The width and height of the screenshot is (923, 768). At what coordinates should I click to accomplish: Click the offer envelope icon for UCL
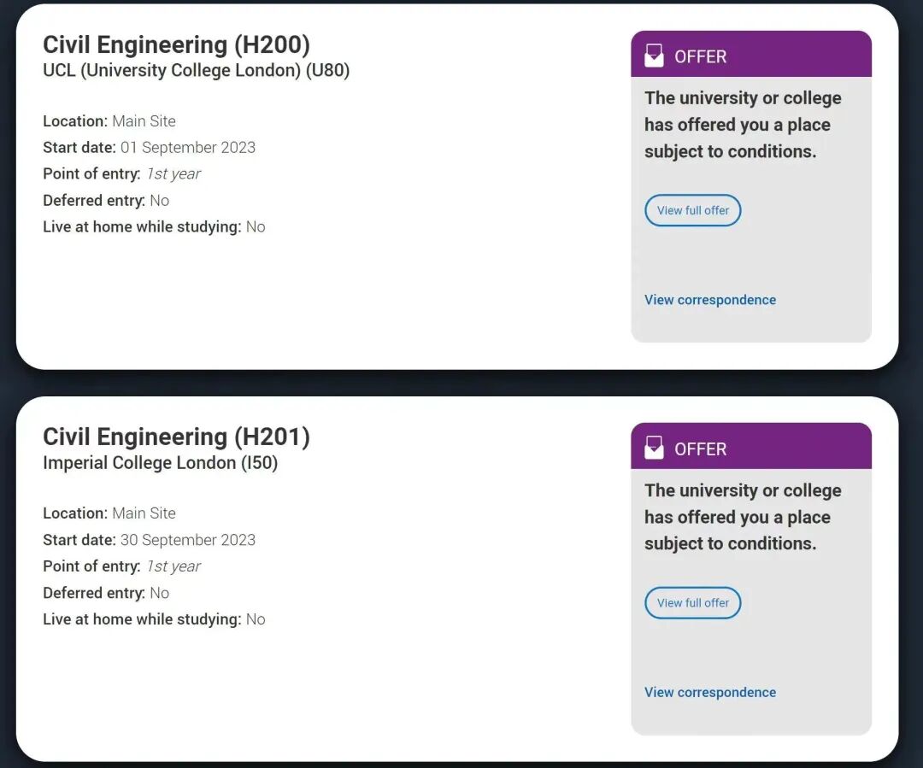pyautogui.click(x=654, y=56)
